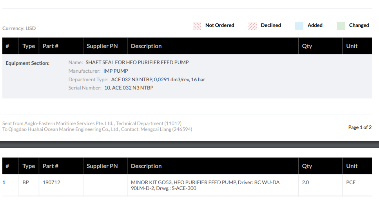Click the BP type cell in row 1

coord(25,183)
